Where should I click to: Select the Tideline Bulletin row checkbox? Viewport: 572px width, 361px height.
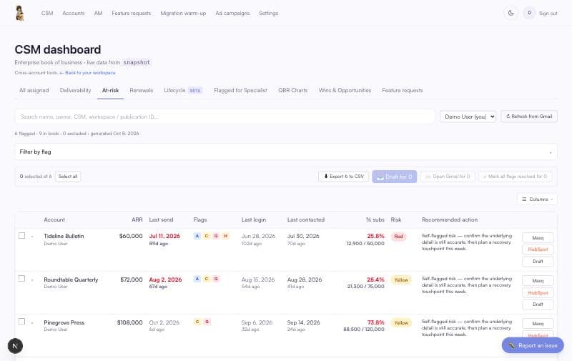coord(22,236)
